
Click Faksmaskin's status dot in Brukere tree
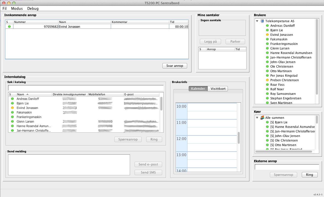click(x=267, y=39)
